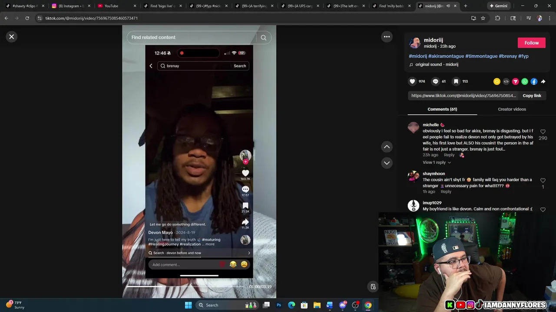Reply to shaymhoon's comment
The width and height of the screenshot is (556, 312).
coord(446,192)
